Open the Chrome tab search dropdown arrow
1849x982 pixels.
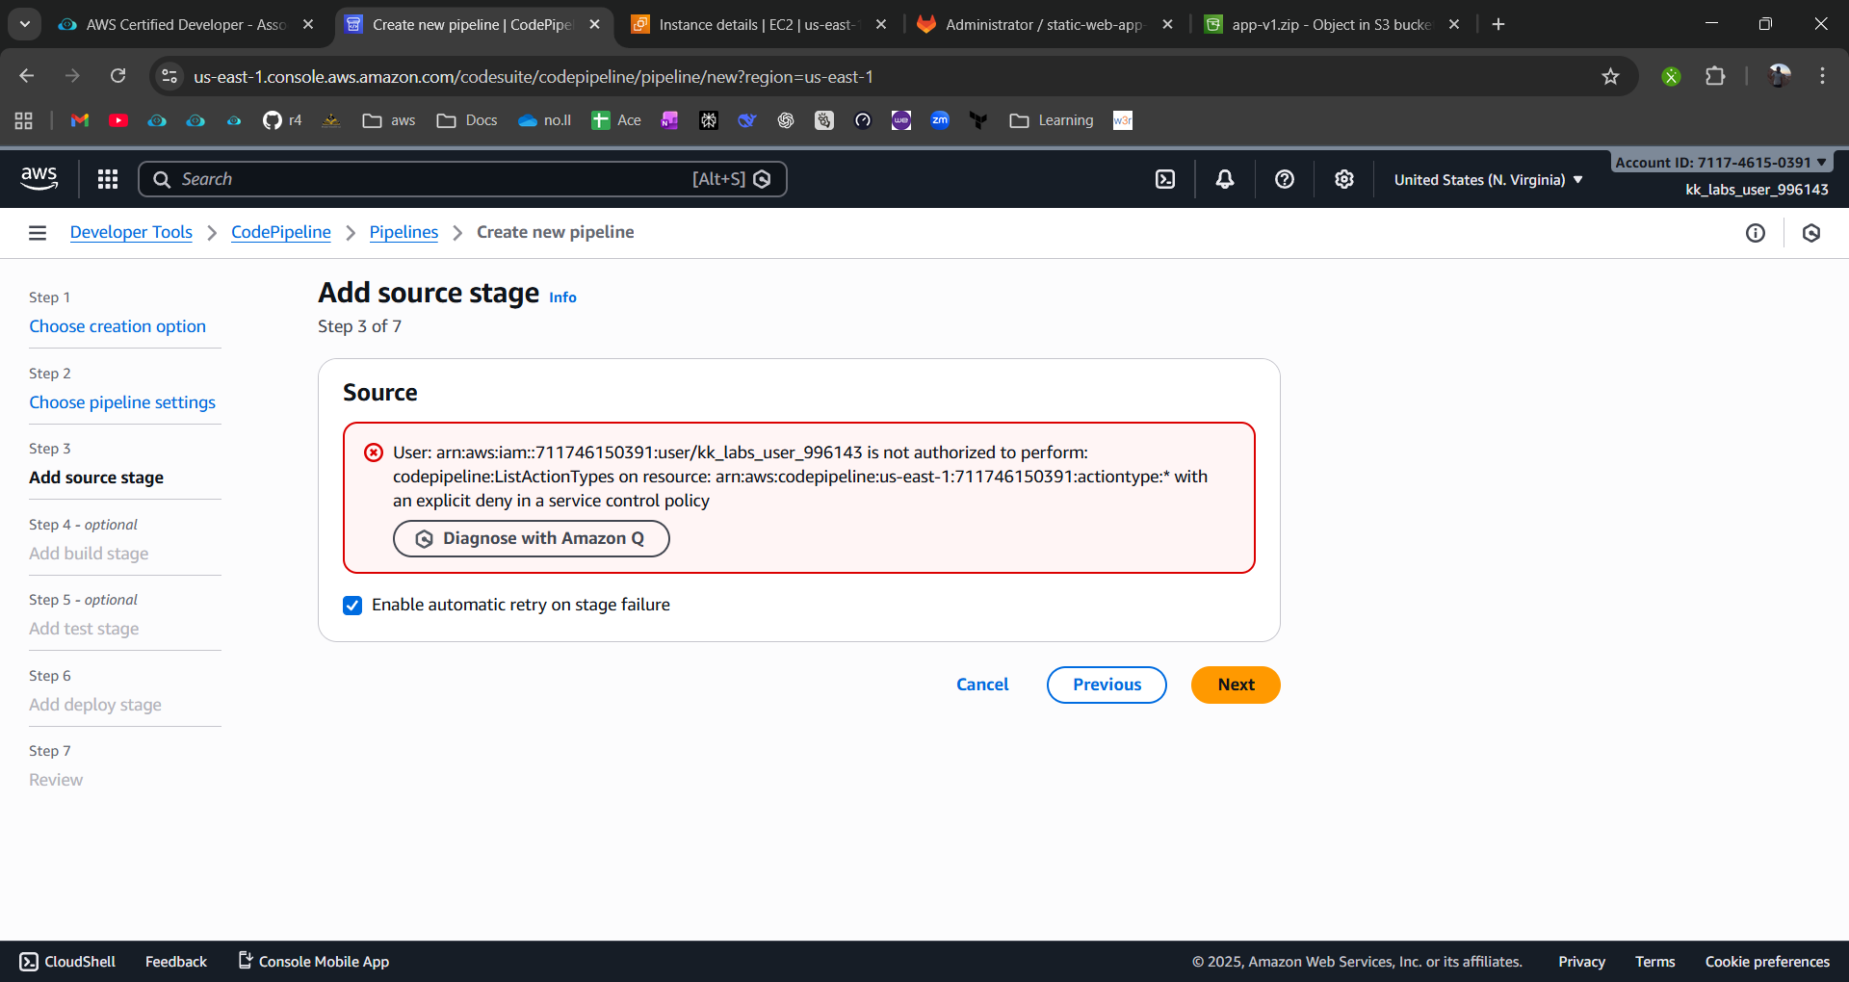[25, 24]
